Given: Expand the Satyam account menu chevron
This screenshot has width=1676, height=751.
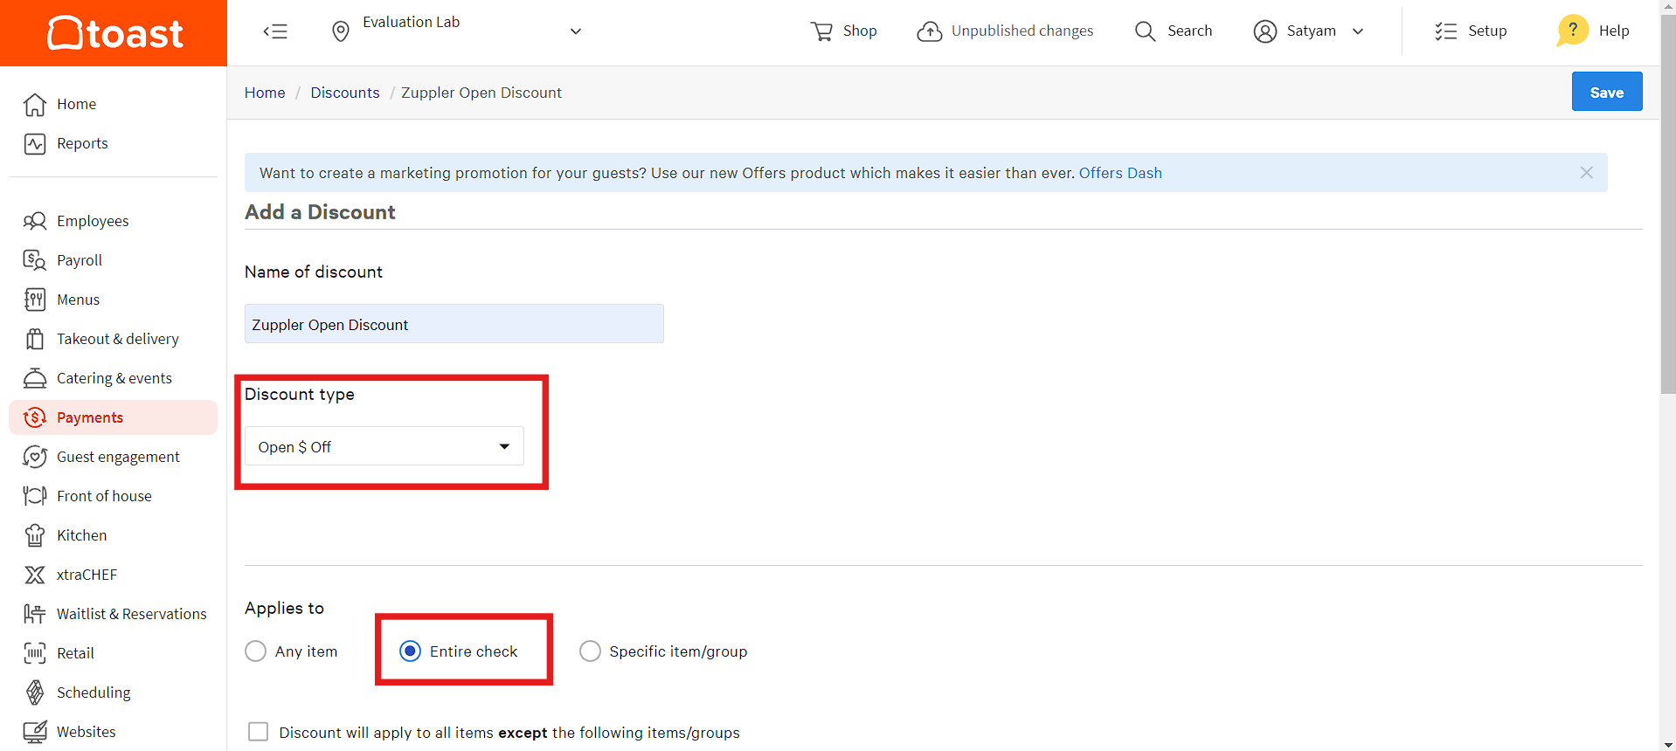Looking at the screenshot, I should point(1358,31).
